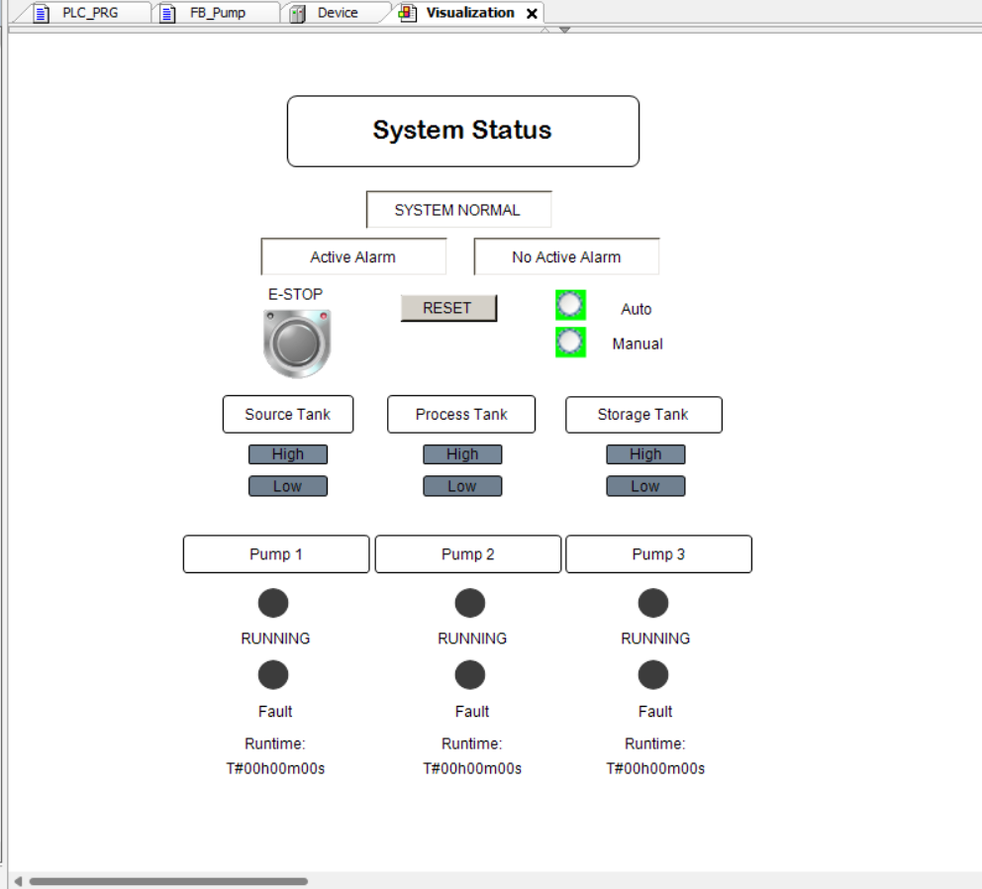Click Pump 3 runtime value T#00h00m00s
The height and width of the screenshot is (889, 982).
pos(655,768)
